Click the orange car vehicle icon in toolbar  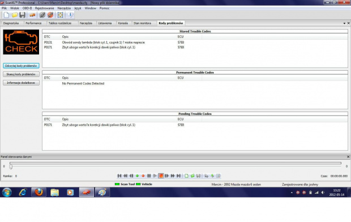point(32,15)
